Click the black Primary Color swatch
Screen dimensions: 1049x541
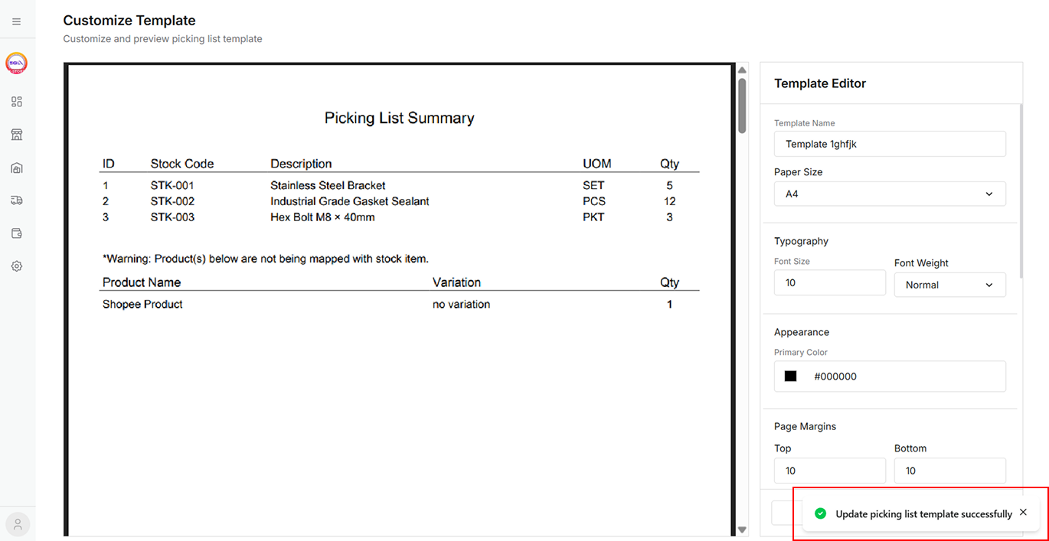[791, 376]
